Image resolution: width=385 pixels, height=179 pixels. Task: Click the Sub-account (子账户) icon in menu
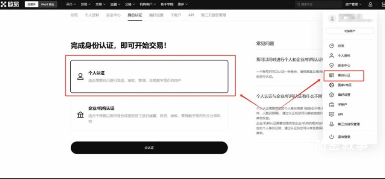pos(332,105)
